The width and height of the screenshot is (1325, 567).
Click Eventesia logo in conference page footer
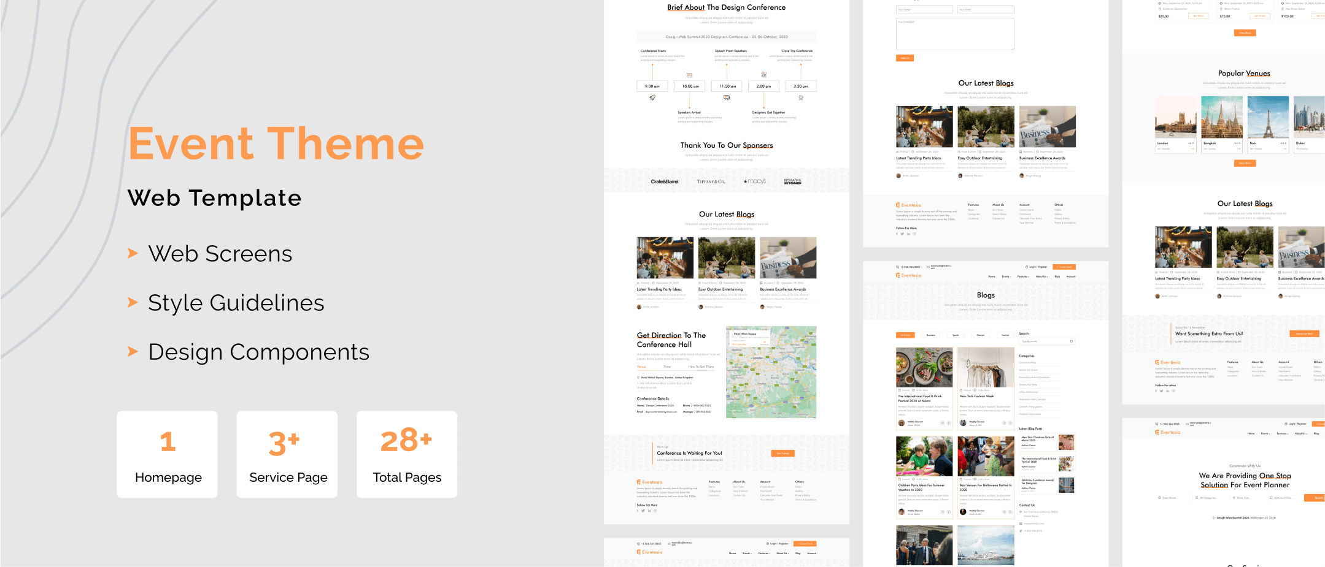649,482
